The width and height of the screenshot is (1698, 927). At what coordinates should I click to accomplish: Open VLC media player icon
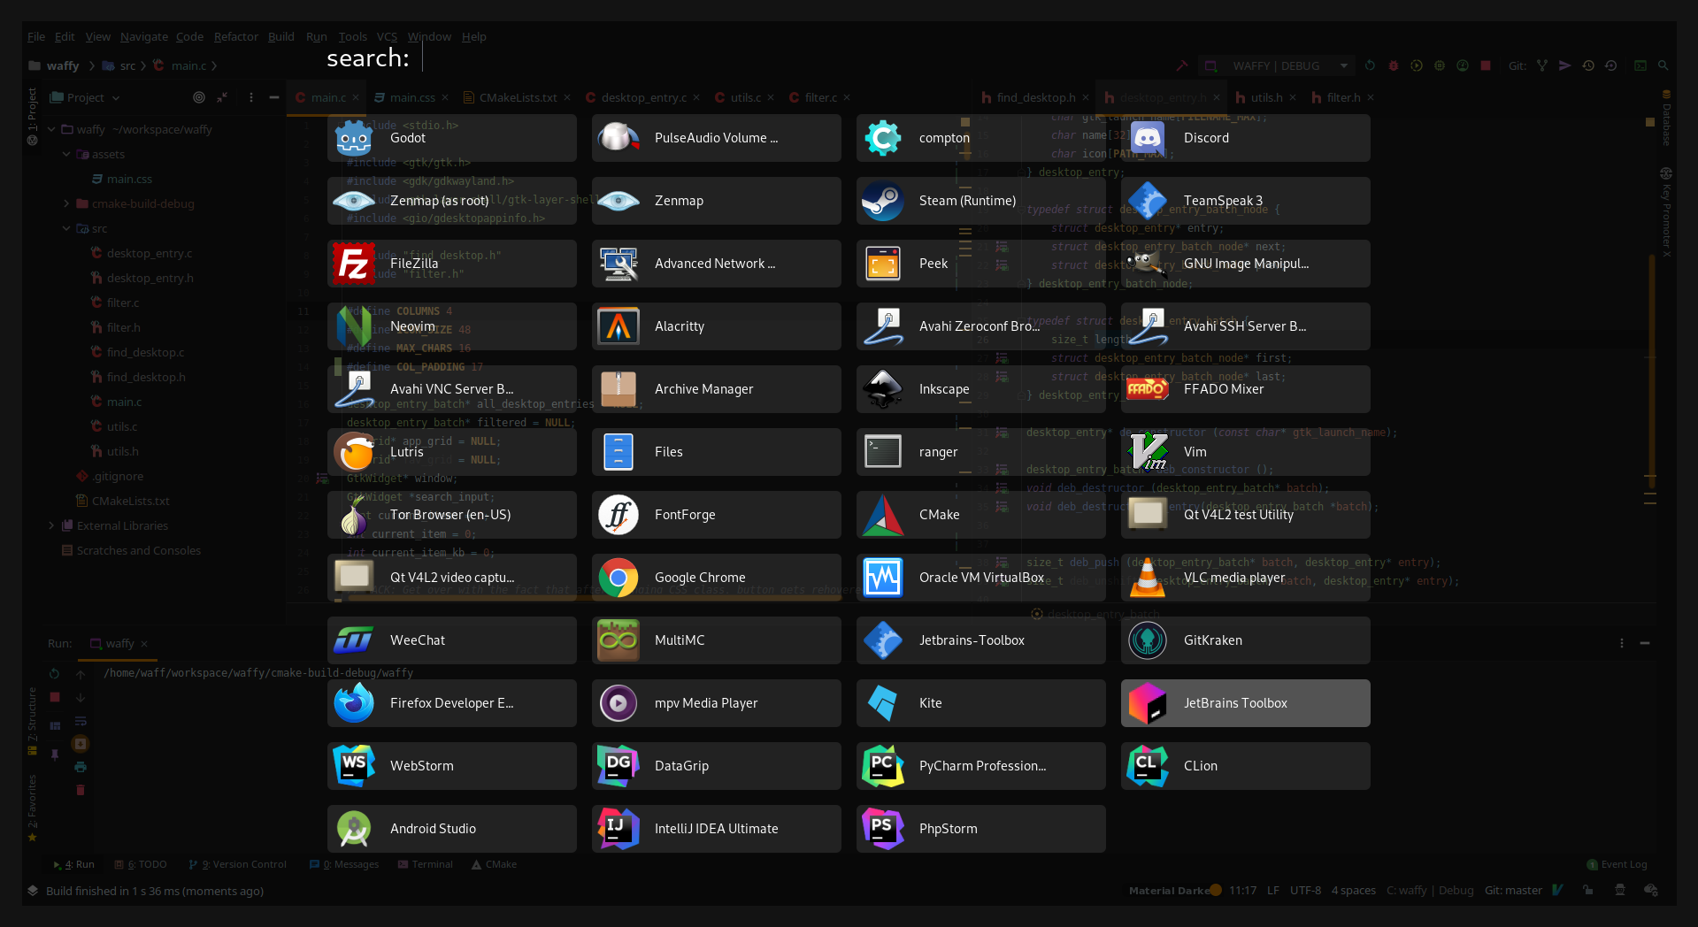(1148, 578)
